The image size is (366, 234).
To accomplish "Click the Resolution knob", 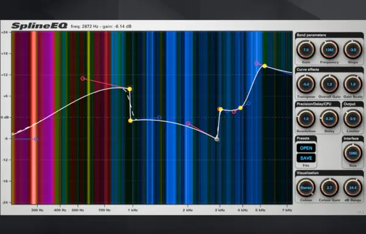I will click(306, 119).
